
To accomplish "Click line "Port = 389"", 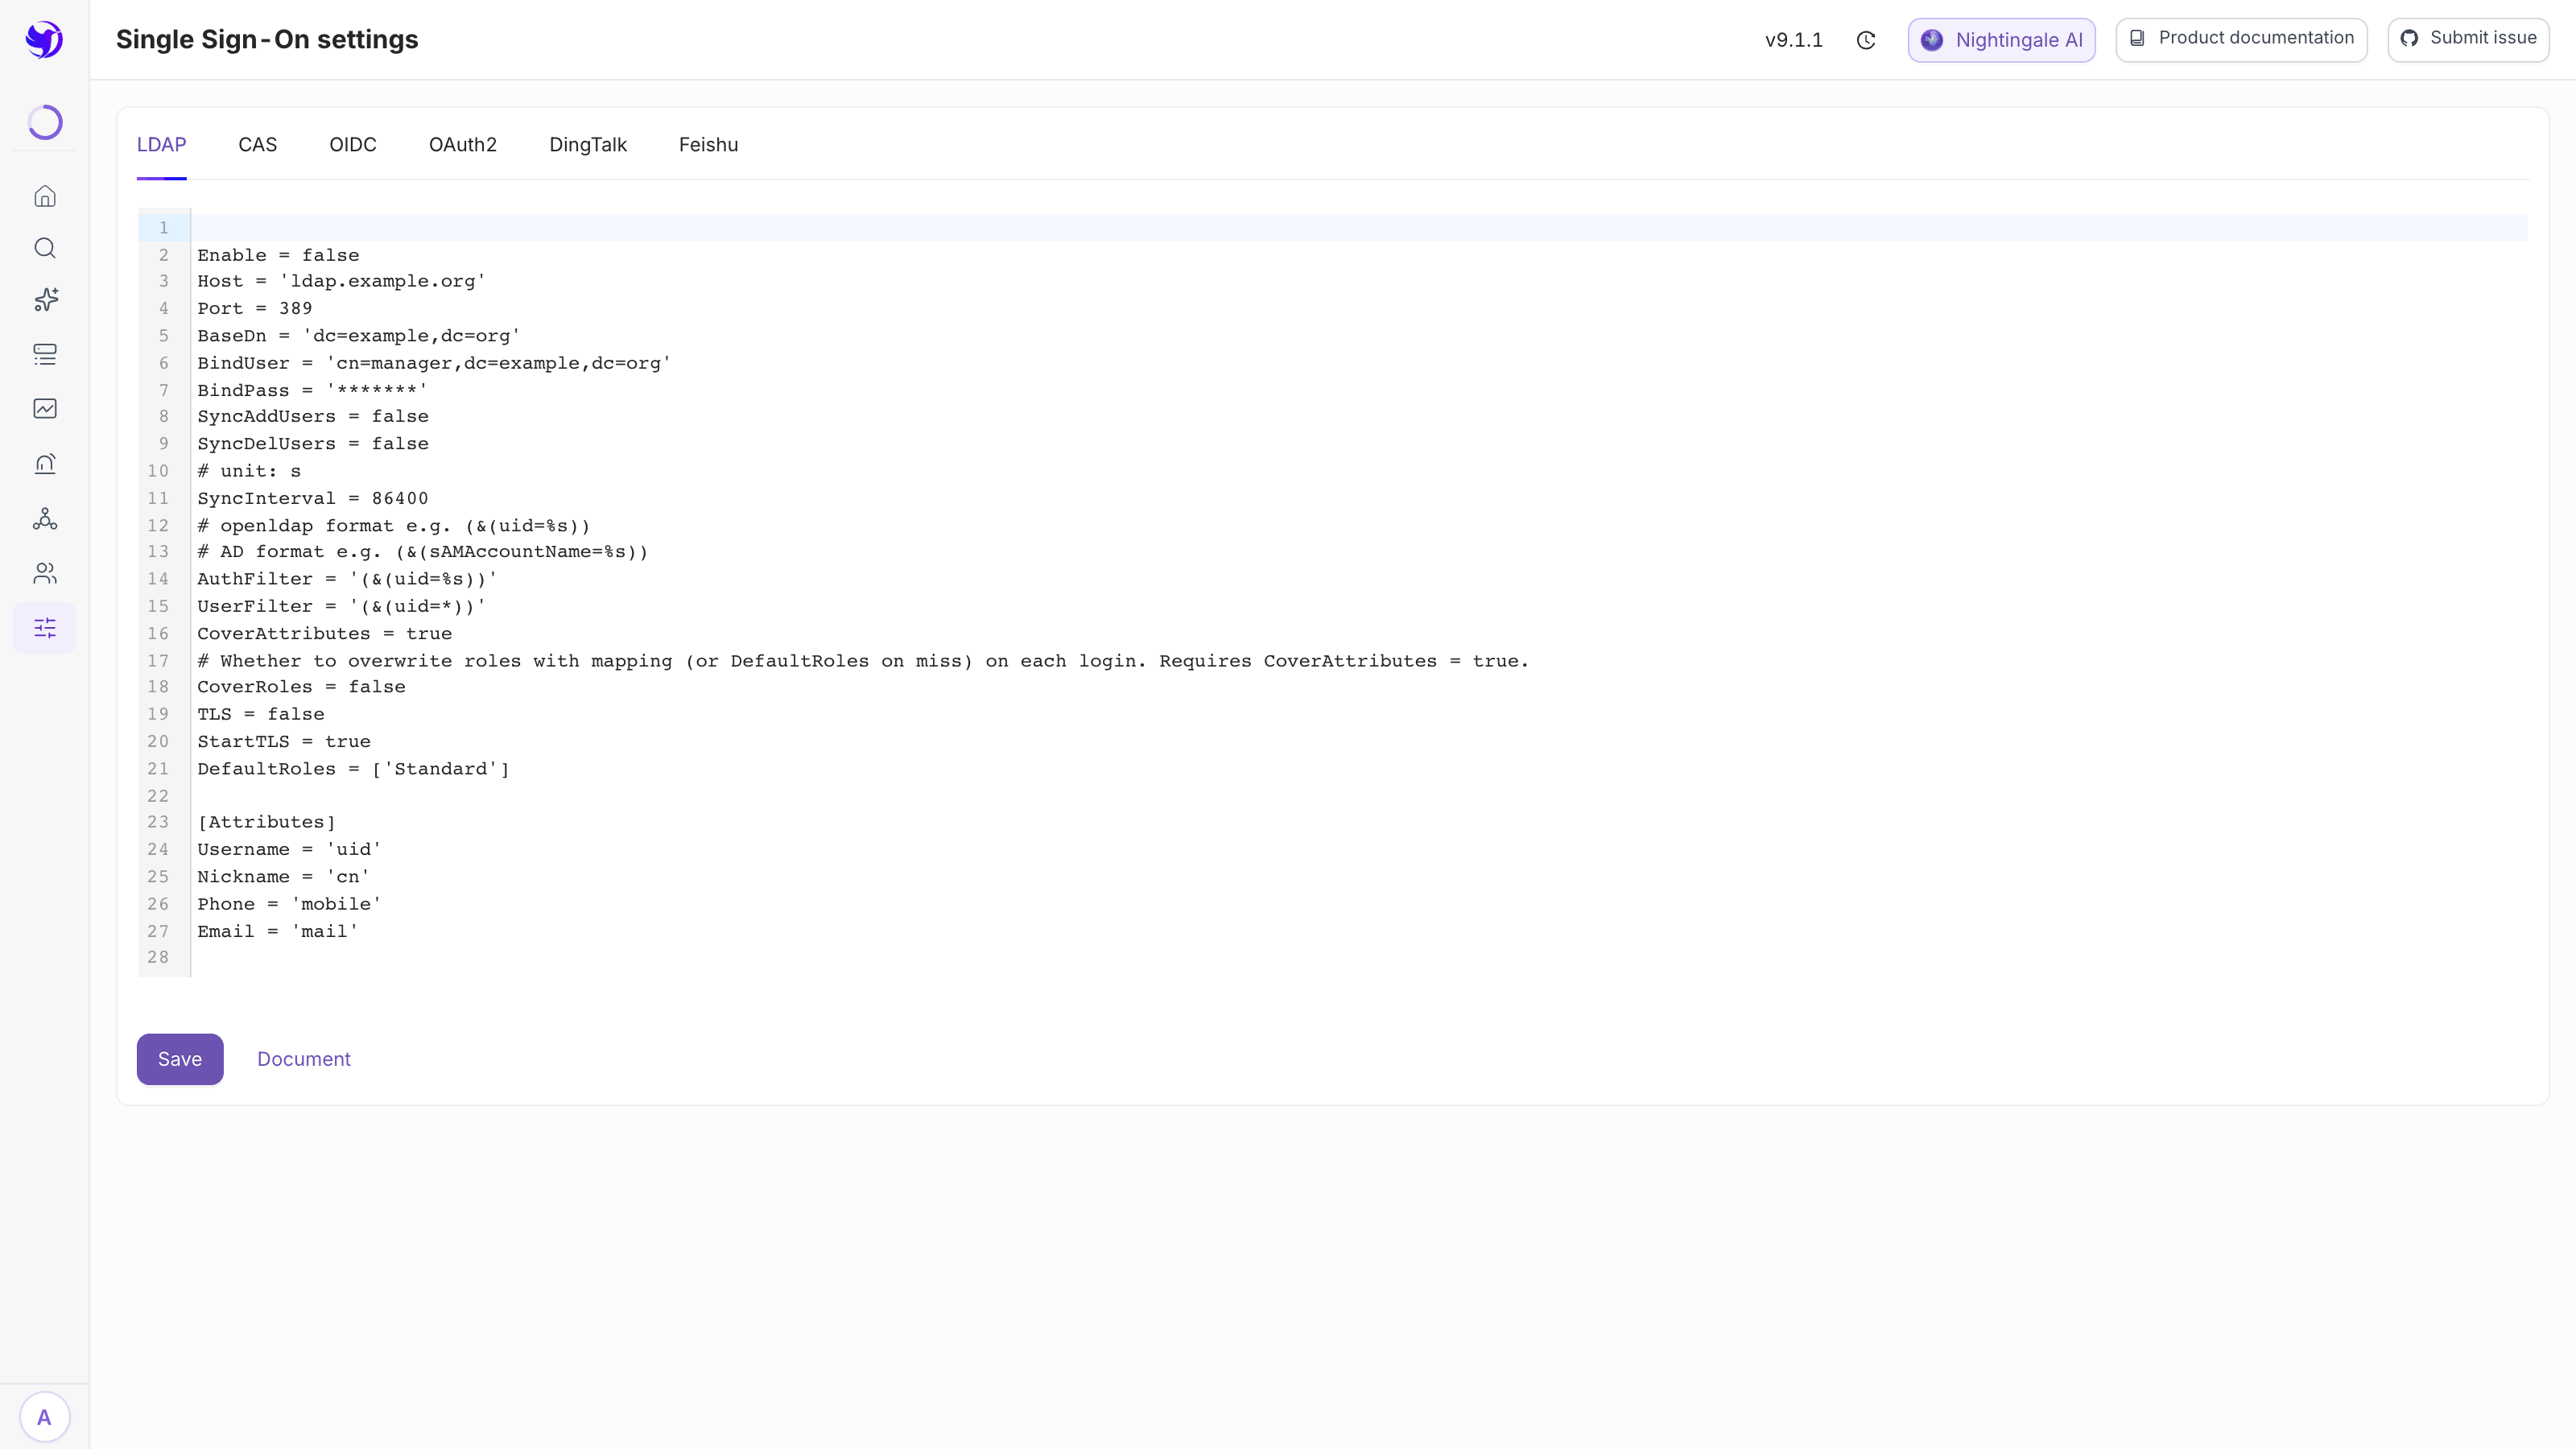I will click(255, 308).
